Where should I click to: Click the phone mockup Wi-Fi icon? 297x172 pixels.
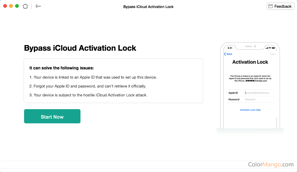[x=270, y=48]
